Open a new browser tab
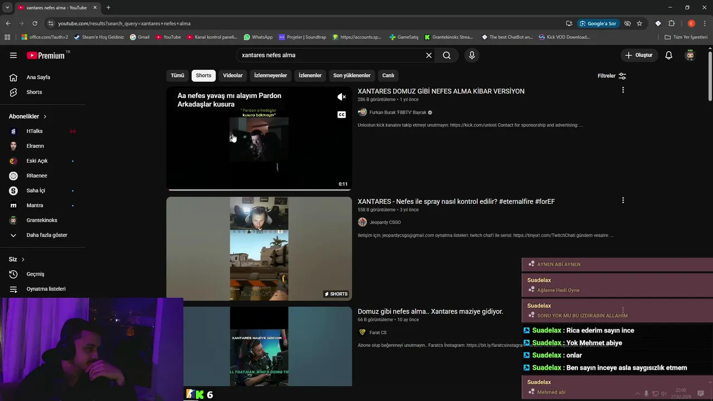 [x=108, y=8]
